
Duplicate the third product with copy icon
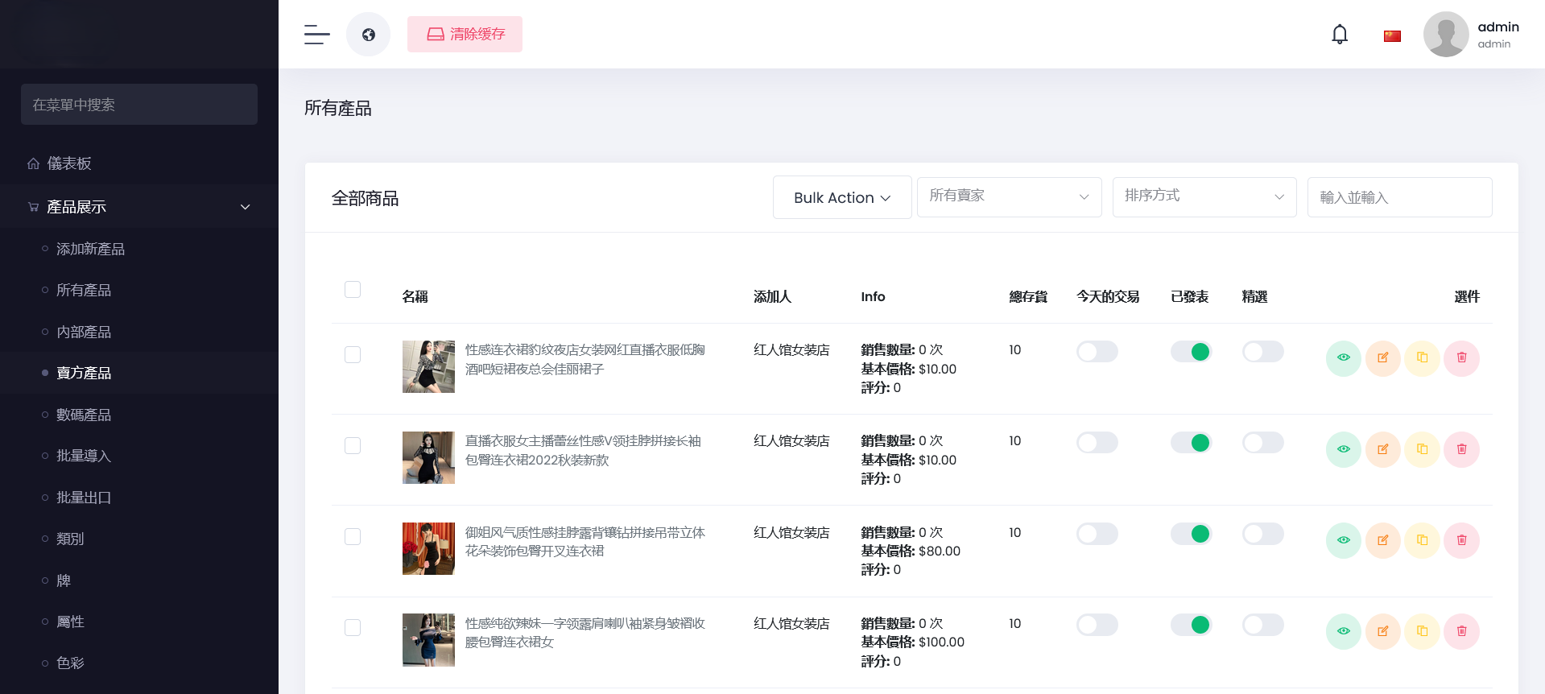[1422, 540]
